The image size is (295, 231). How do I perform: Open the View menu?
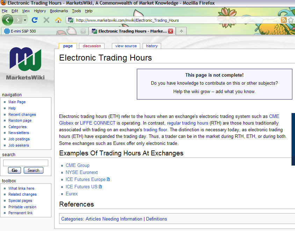coord(26,11)
